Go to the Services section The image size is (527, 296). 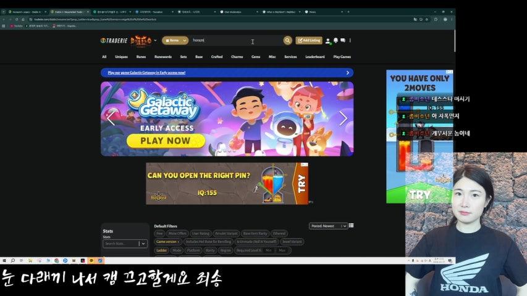click(x=290, y=57)
